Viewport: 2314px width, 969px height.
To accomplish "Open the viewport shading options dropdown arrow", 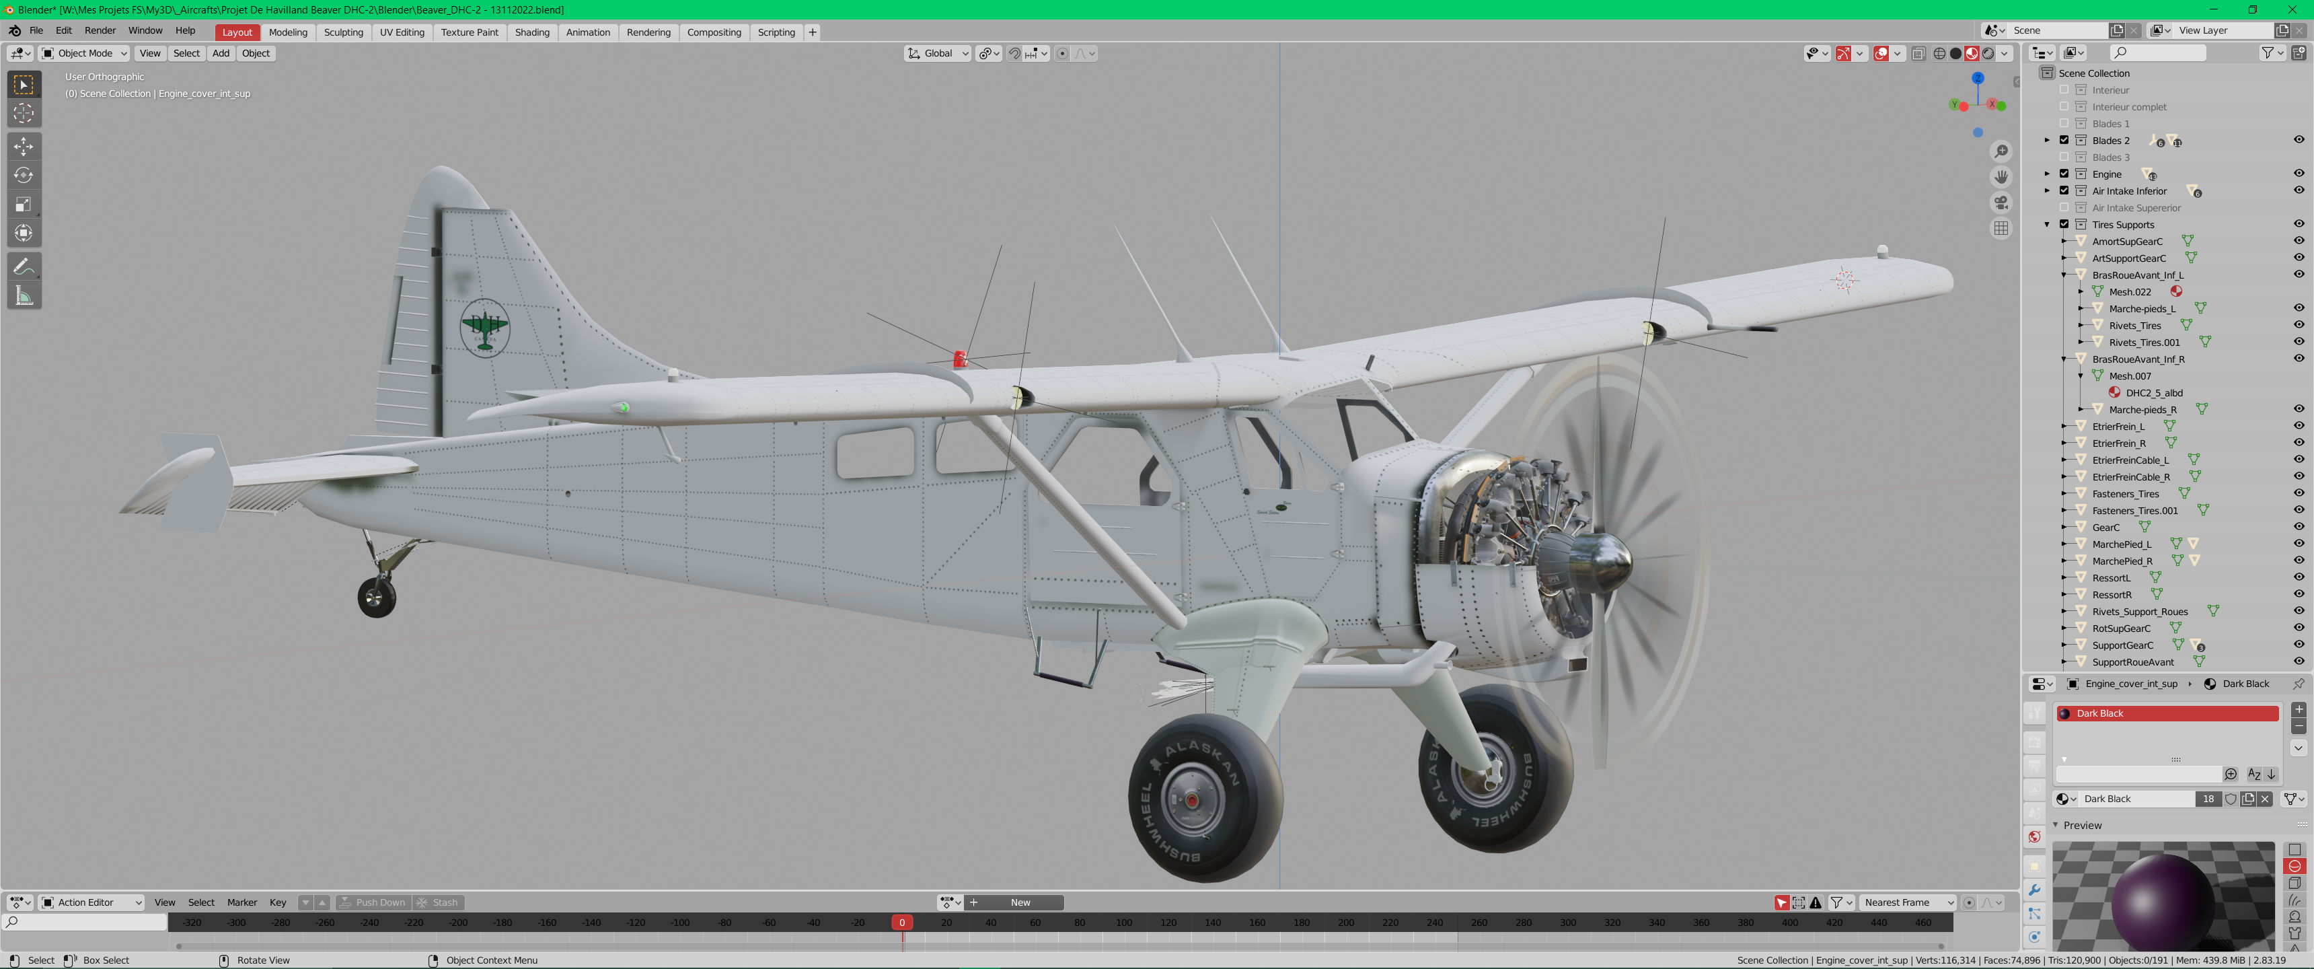I will tap(2004, 54).
